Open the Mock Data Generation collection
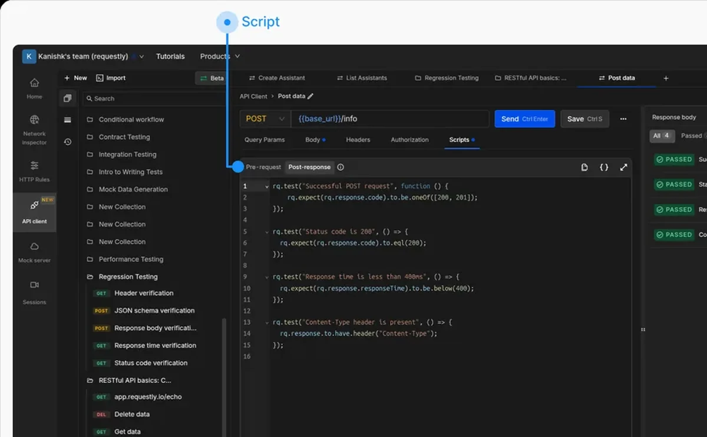The height and width of the screenshot is (437, 707). [x=133, y=189]
